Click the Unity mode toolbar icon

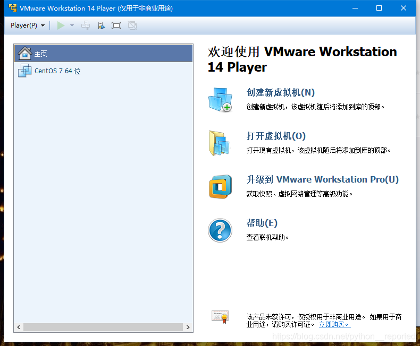point(132,25)
